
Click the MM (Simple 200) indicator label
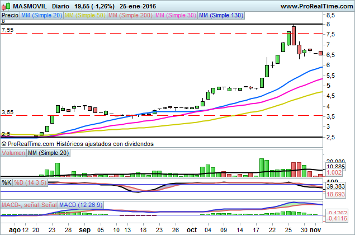click(x=130, y=16)
